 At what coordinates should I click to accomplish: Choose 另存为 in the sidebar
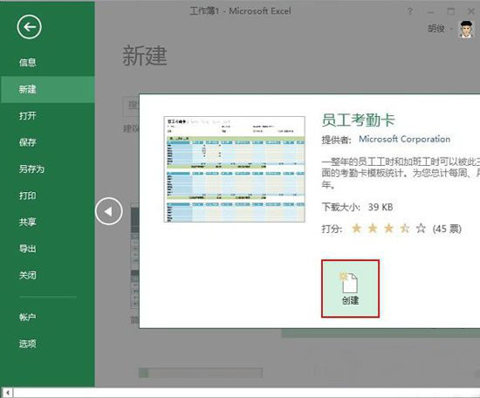pos(31,169)
